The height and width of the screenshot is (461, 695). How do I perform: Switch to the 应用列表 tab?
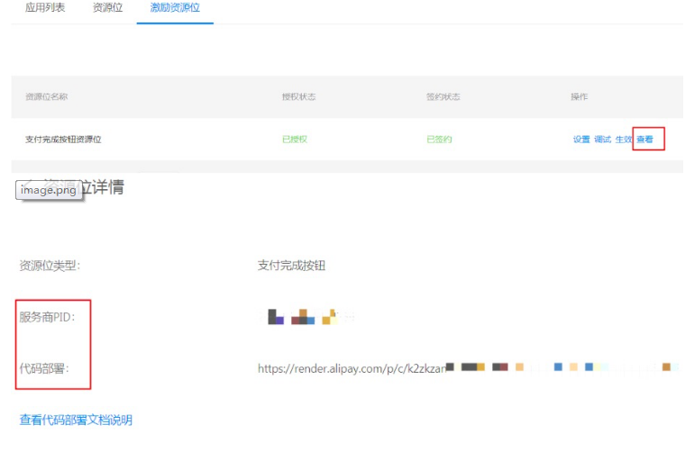click(43, 8)
